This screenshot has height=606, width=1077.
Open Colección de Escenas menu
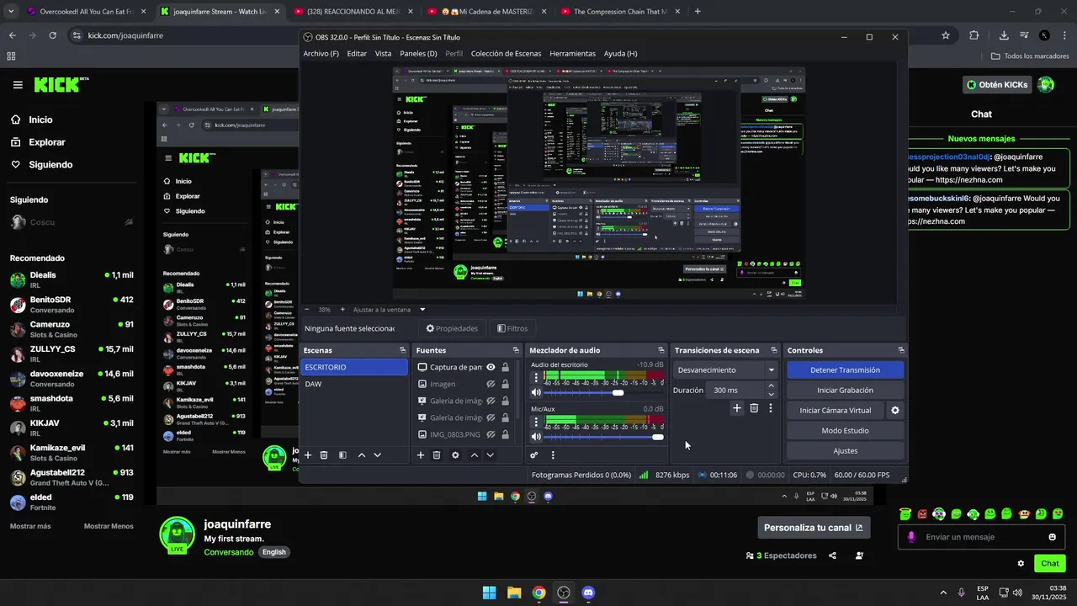click(506, 53)
